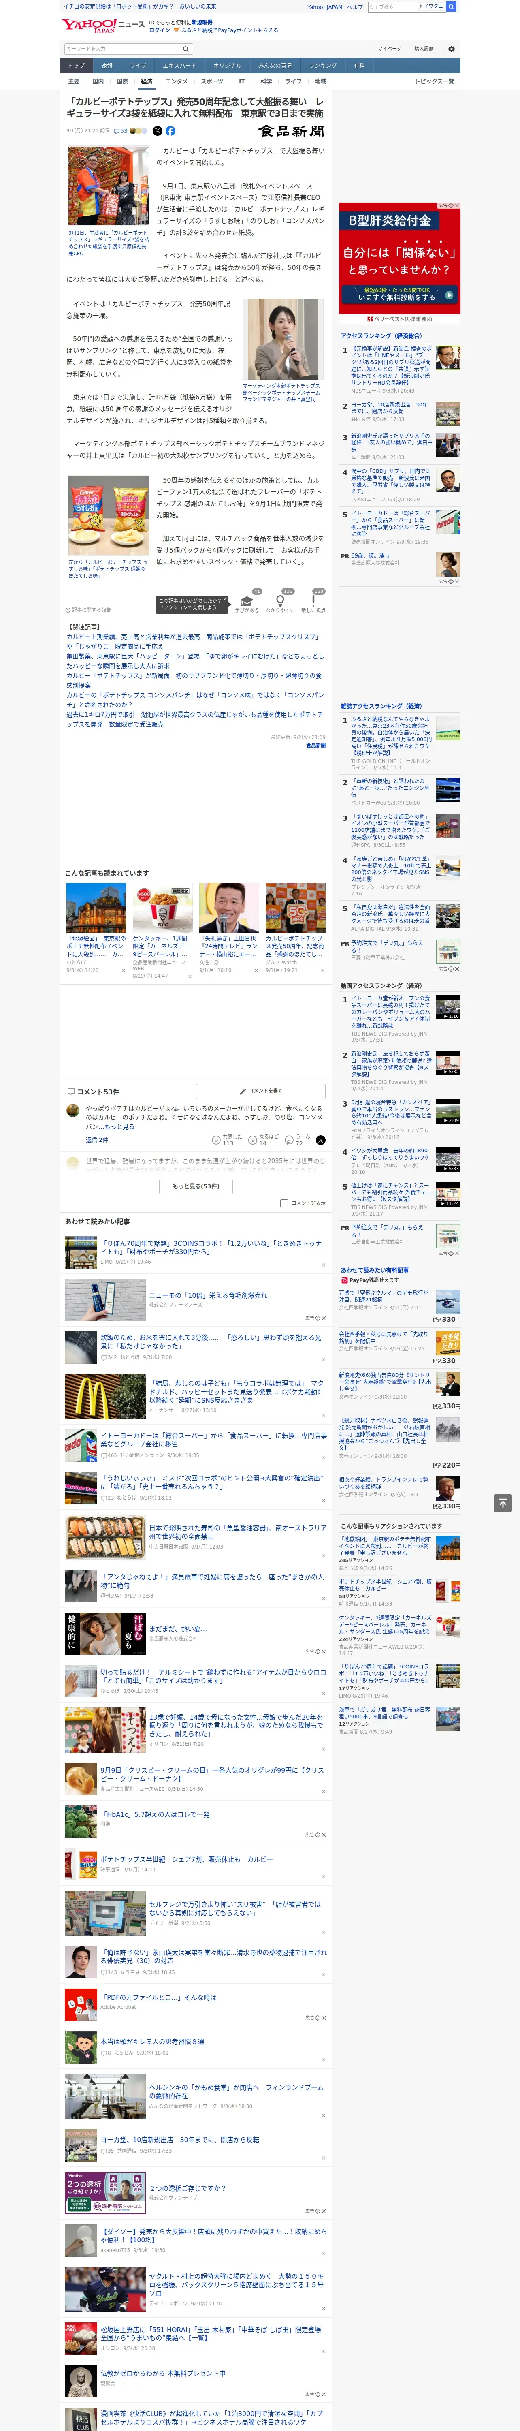Screen dimensions: 520x2431
Task: Open the ランキング navigation tab
Action: coord(323,66)
